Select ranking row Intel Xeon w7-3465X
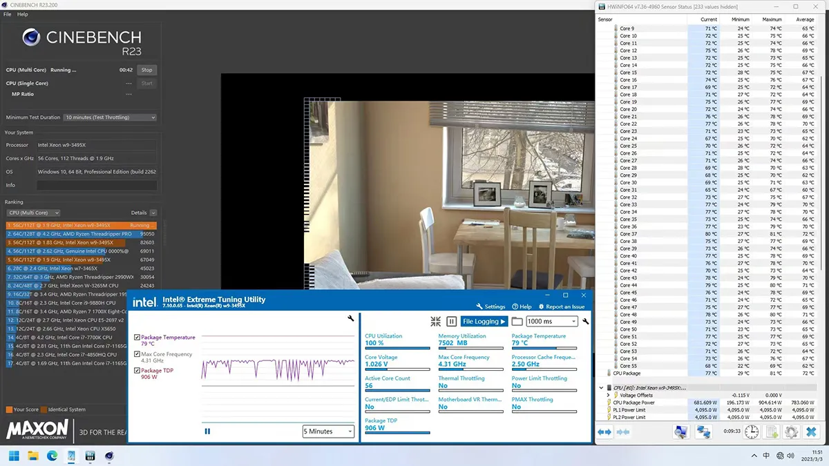The width and height of the screenshot is (829, 466). point(82,269)
